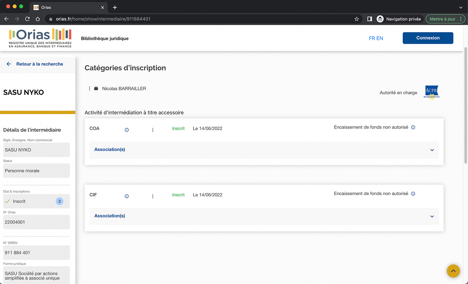Click info icon beside CIF Encaissement de fonds
The height and width of the screenshot is (284, 468).
click(x=413, y=194)
